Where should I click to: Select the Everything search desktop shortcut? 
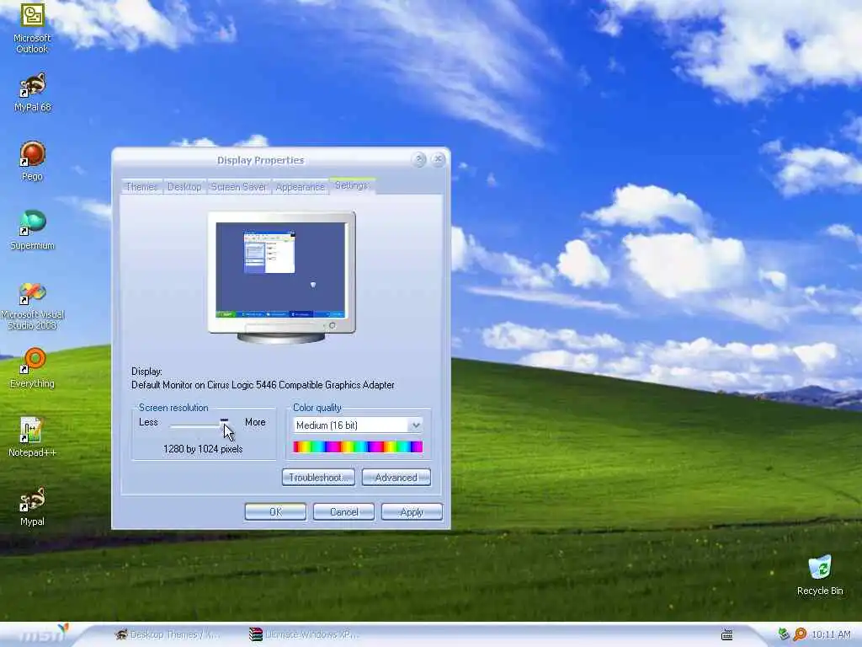point(33,368)
